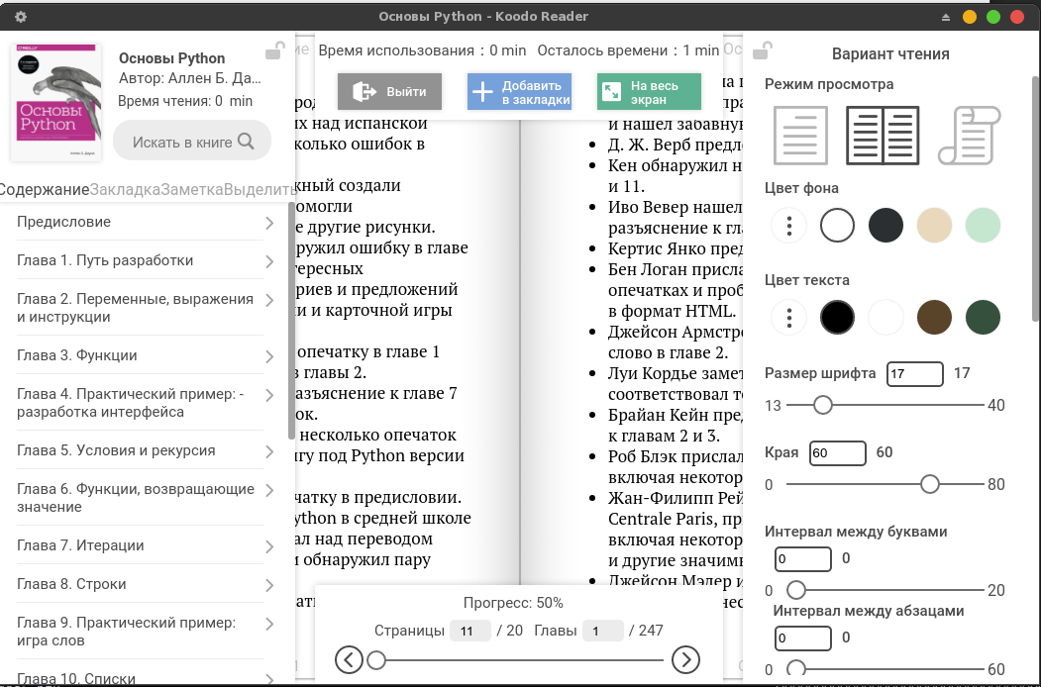Viewport: 1041px width, 687px height.
Task: Click Добавить в закладки button
Action: click(519, 92)
